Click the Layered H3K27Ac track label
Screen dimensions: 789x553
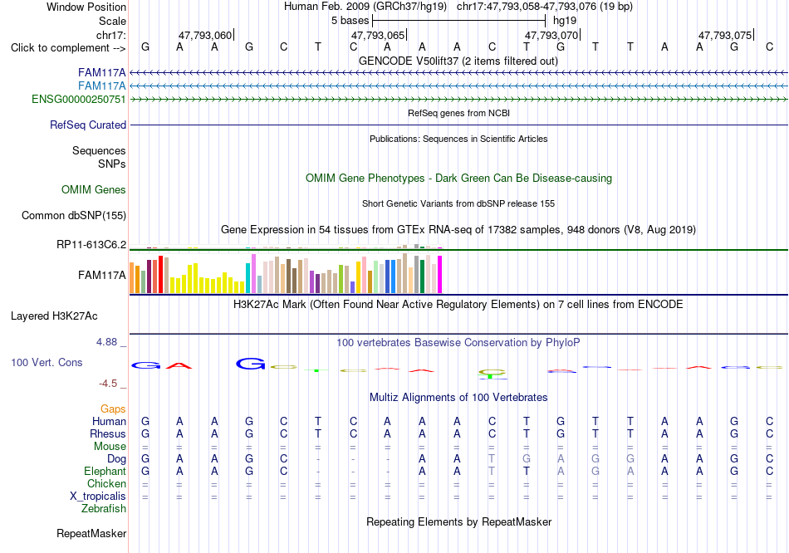(x=54, y=316)
